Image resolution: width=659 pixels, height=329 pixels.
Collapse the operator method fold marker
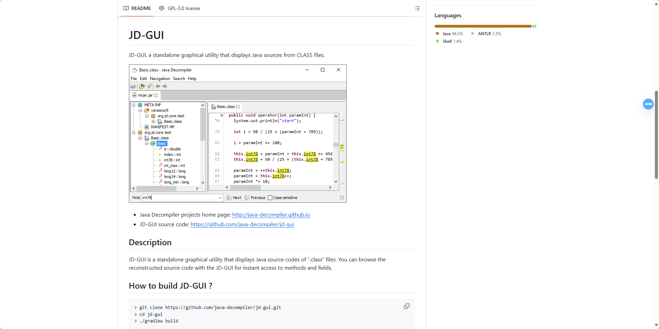tap(222, 115)
